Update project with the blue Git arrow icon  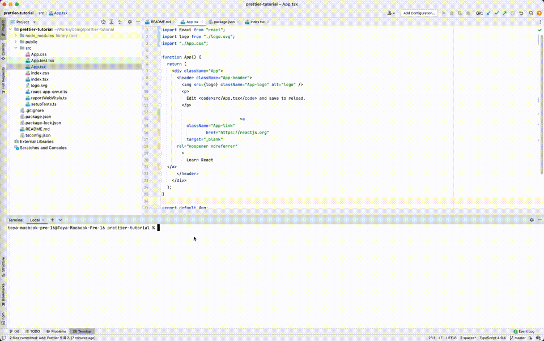click(x=488, y=12)
